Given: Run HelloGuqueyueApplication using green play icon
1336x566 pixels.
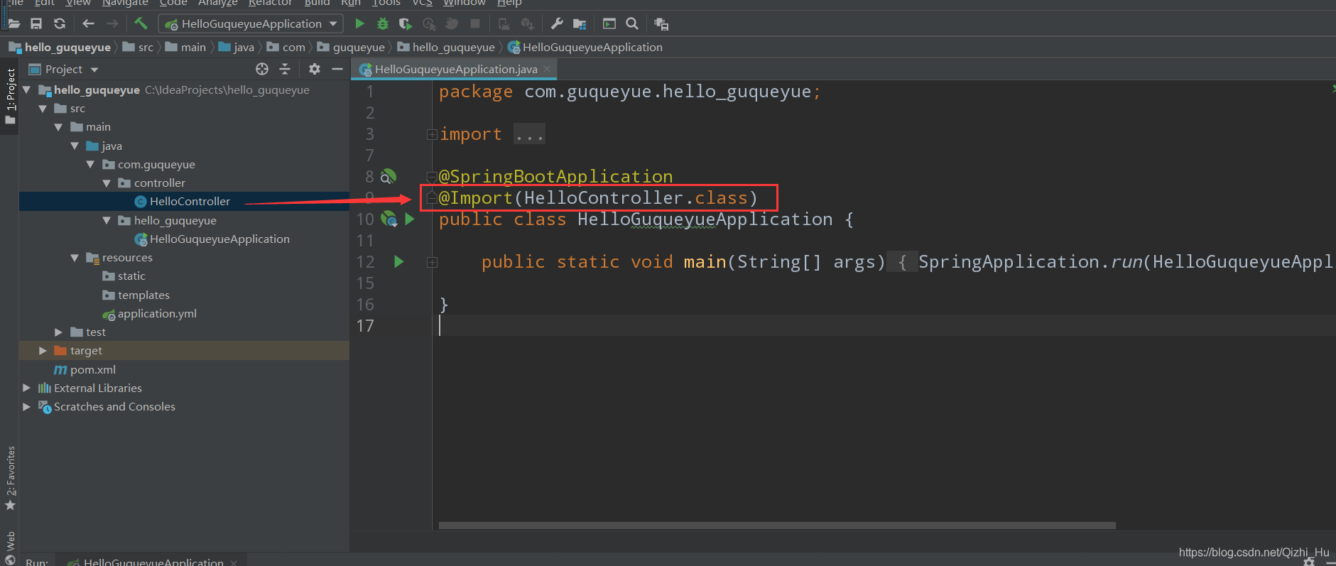Looking at the screenshot, I should coord(359,23).
